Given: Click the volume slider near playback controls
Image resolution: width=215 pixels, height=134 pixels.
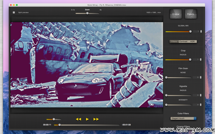Looking at the screenshot, I should click(x=54, y=119).
